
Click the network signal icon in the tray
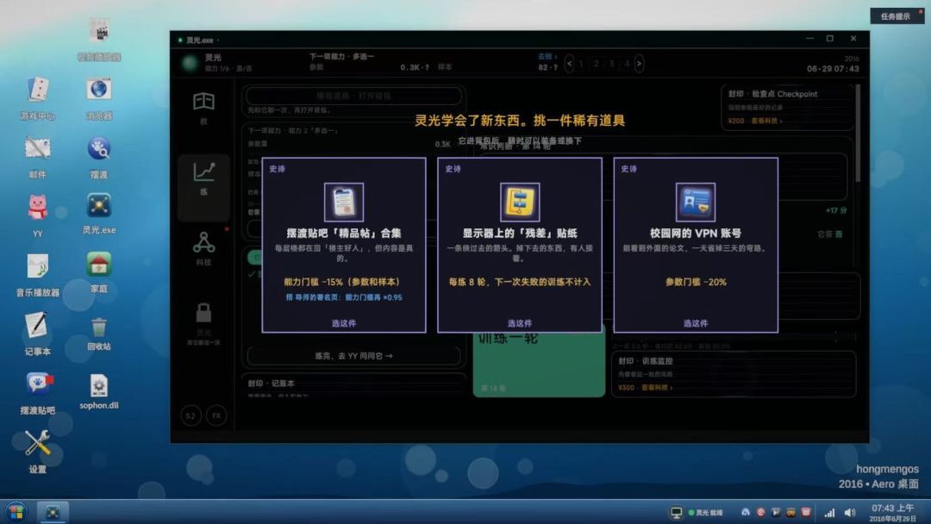coord(829,513)
